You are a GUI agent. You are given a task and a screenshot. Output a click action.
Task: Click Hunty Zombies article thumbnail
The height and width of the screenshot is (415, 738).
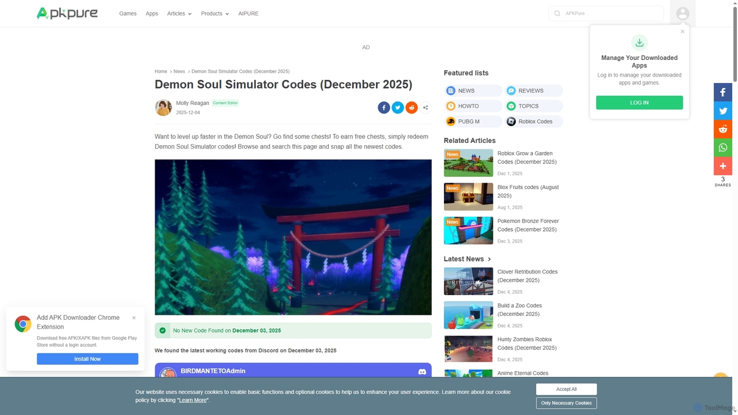[468, 349]
